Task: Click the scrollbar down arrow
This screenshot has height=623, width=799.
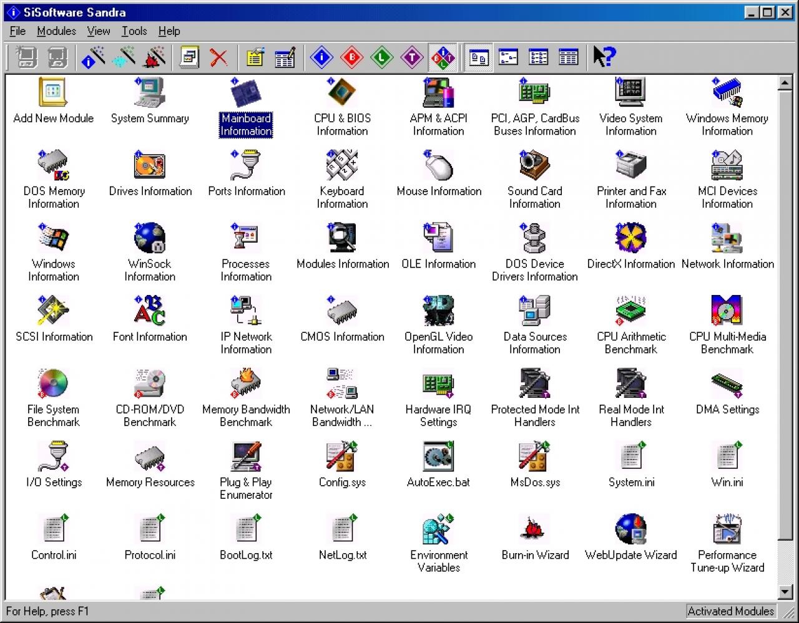Action: click(785, 591)
